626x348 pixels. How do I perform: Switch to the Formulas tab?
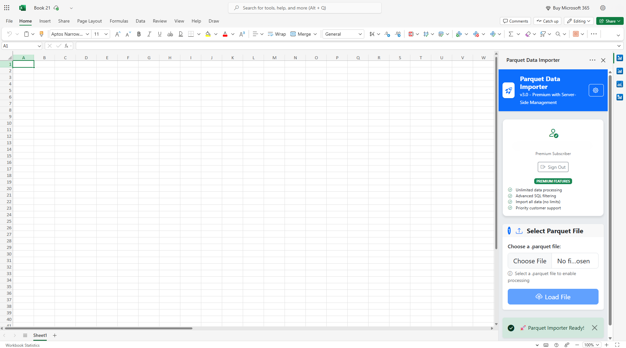click(119, 21)
